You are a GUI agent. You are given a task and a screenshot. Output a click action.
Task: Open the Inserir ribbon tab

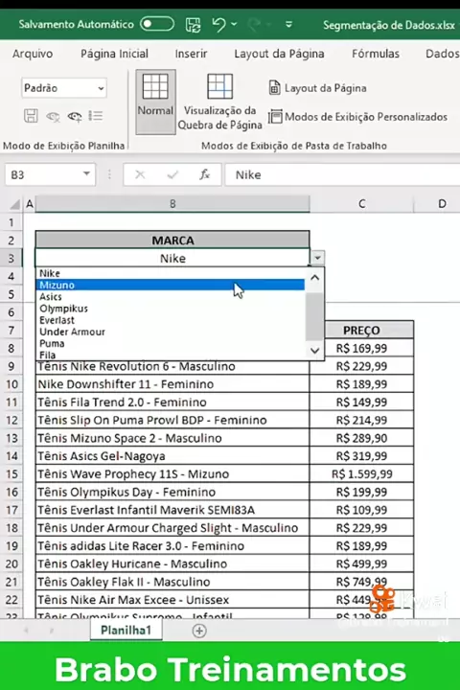tap(191, 54)
